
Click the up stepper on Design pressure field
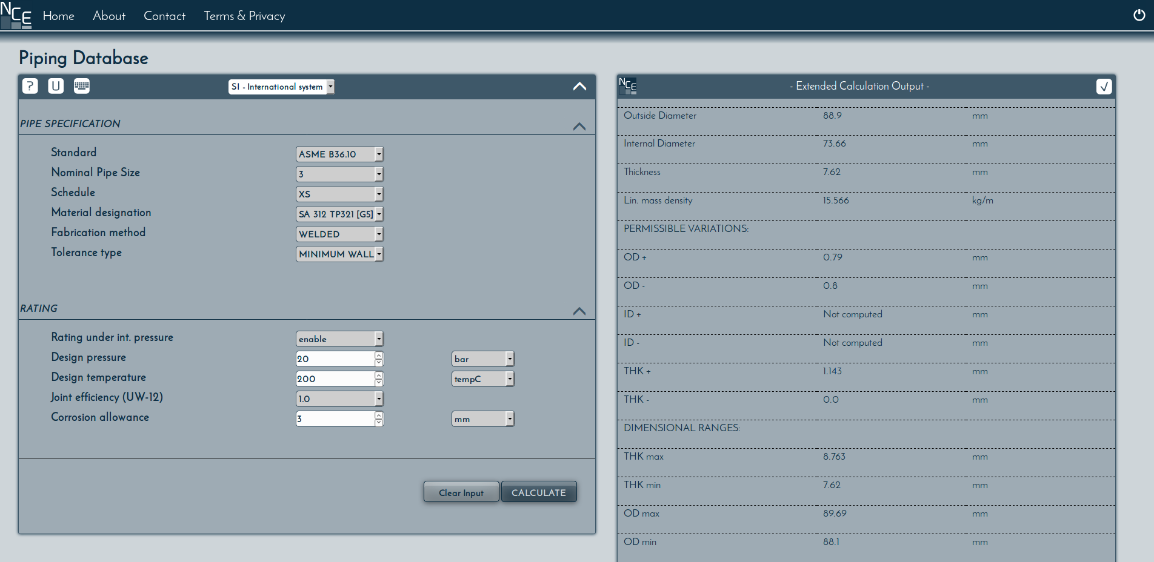378,355
